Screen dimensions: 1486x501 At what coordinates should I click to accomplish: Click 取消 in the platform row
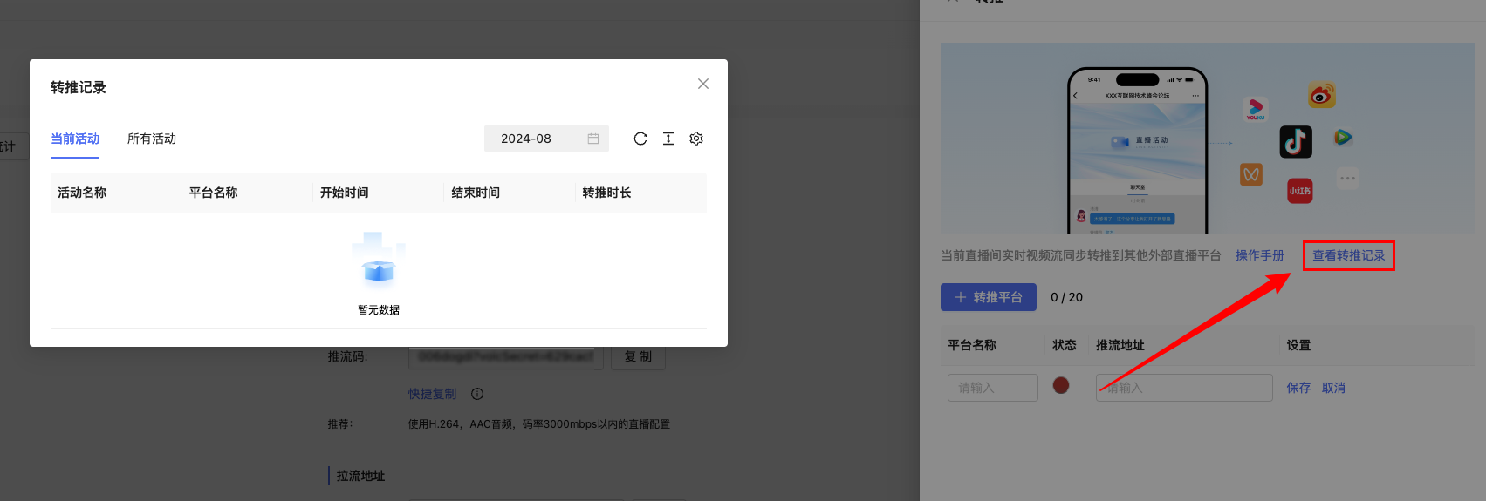pos(1333,388)
